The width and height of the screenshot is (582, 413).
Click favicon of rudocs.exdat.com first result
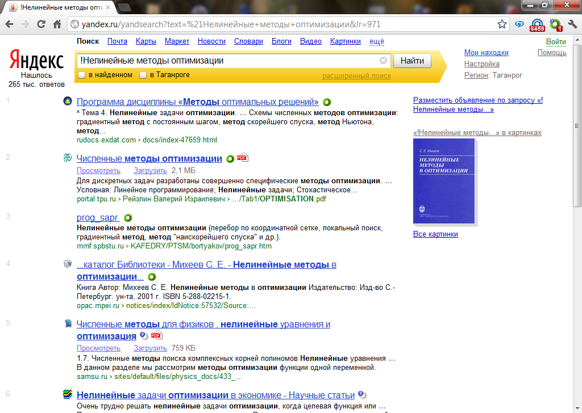point(68,101)
